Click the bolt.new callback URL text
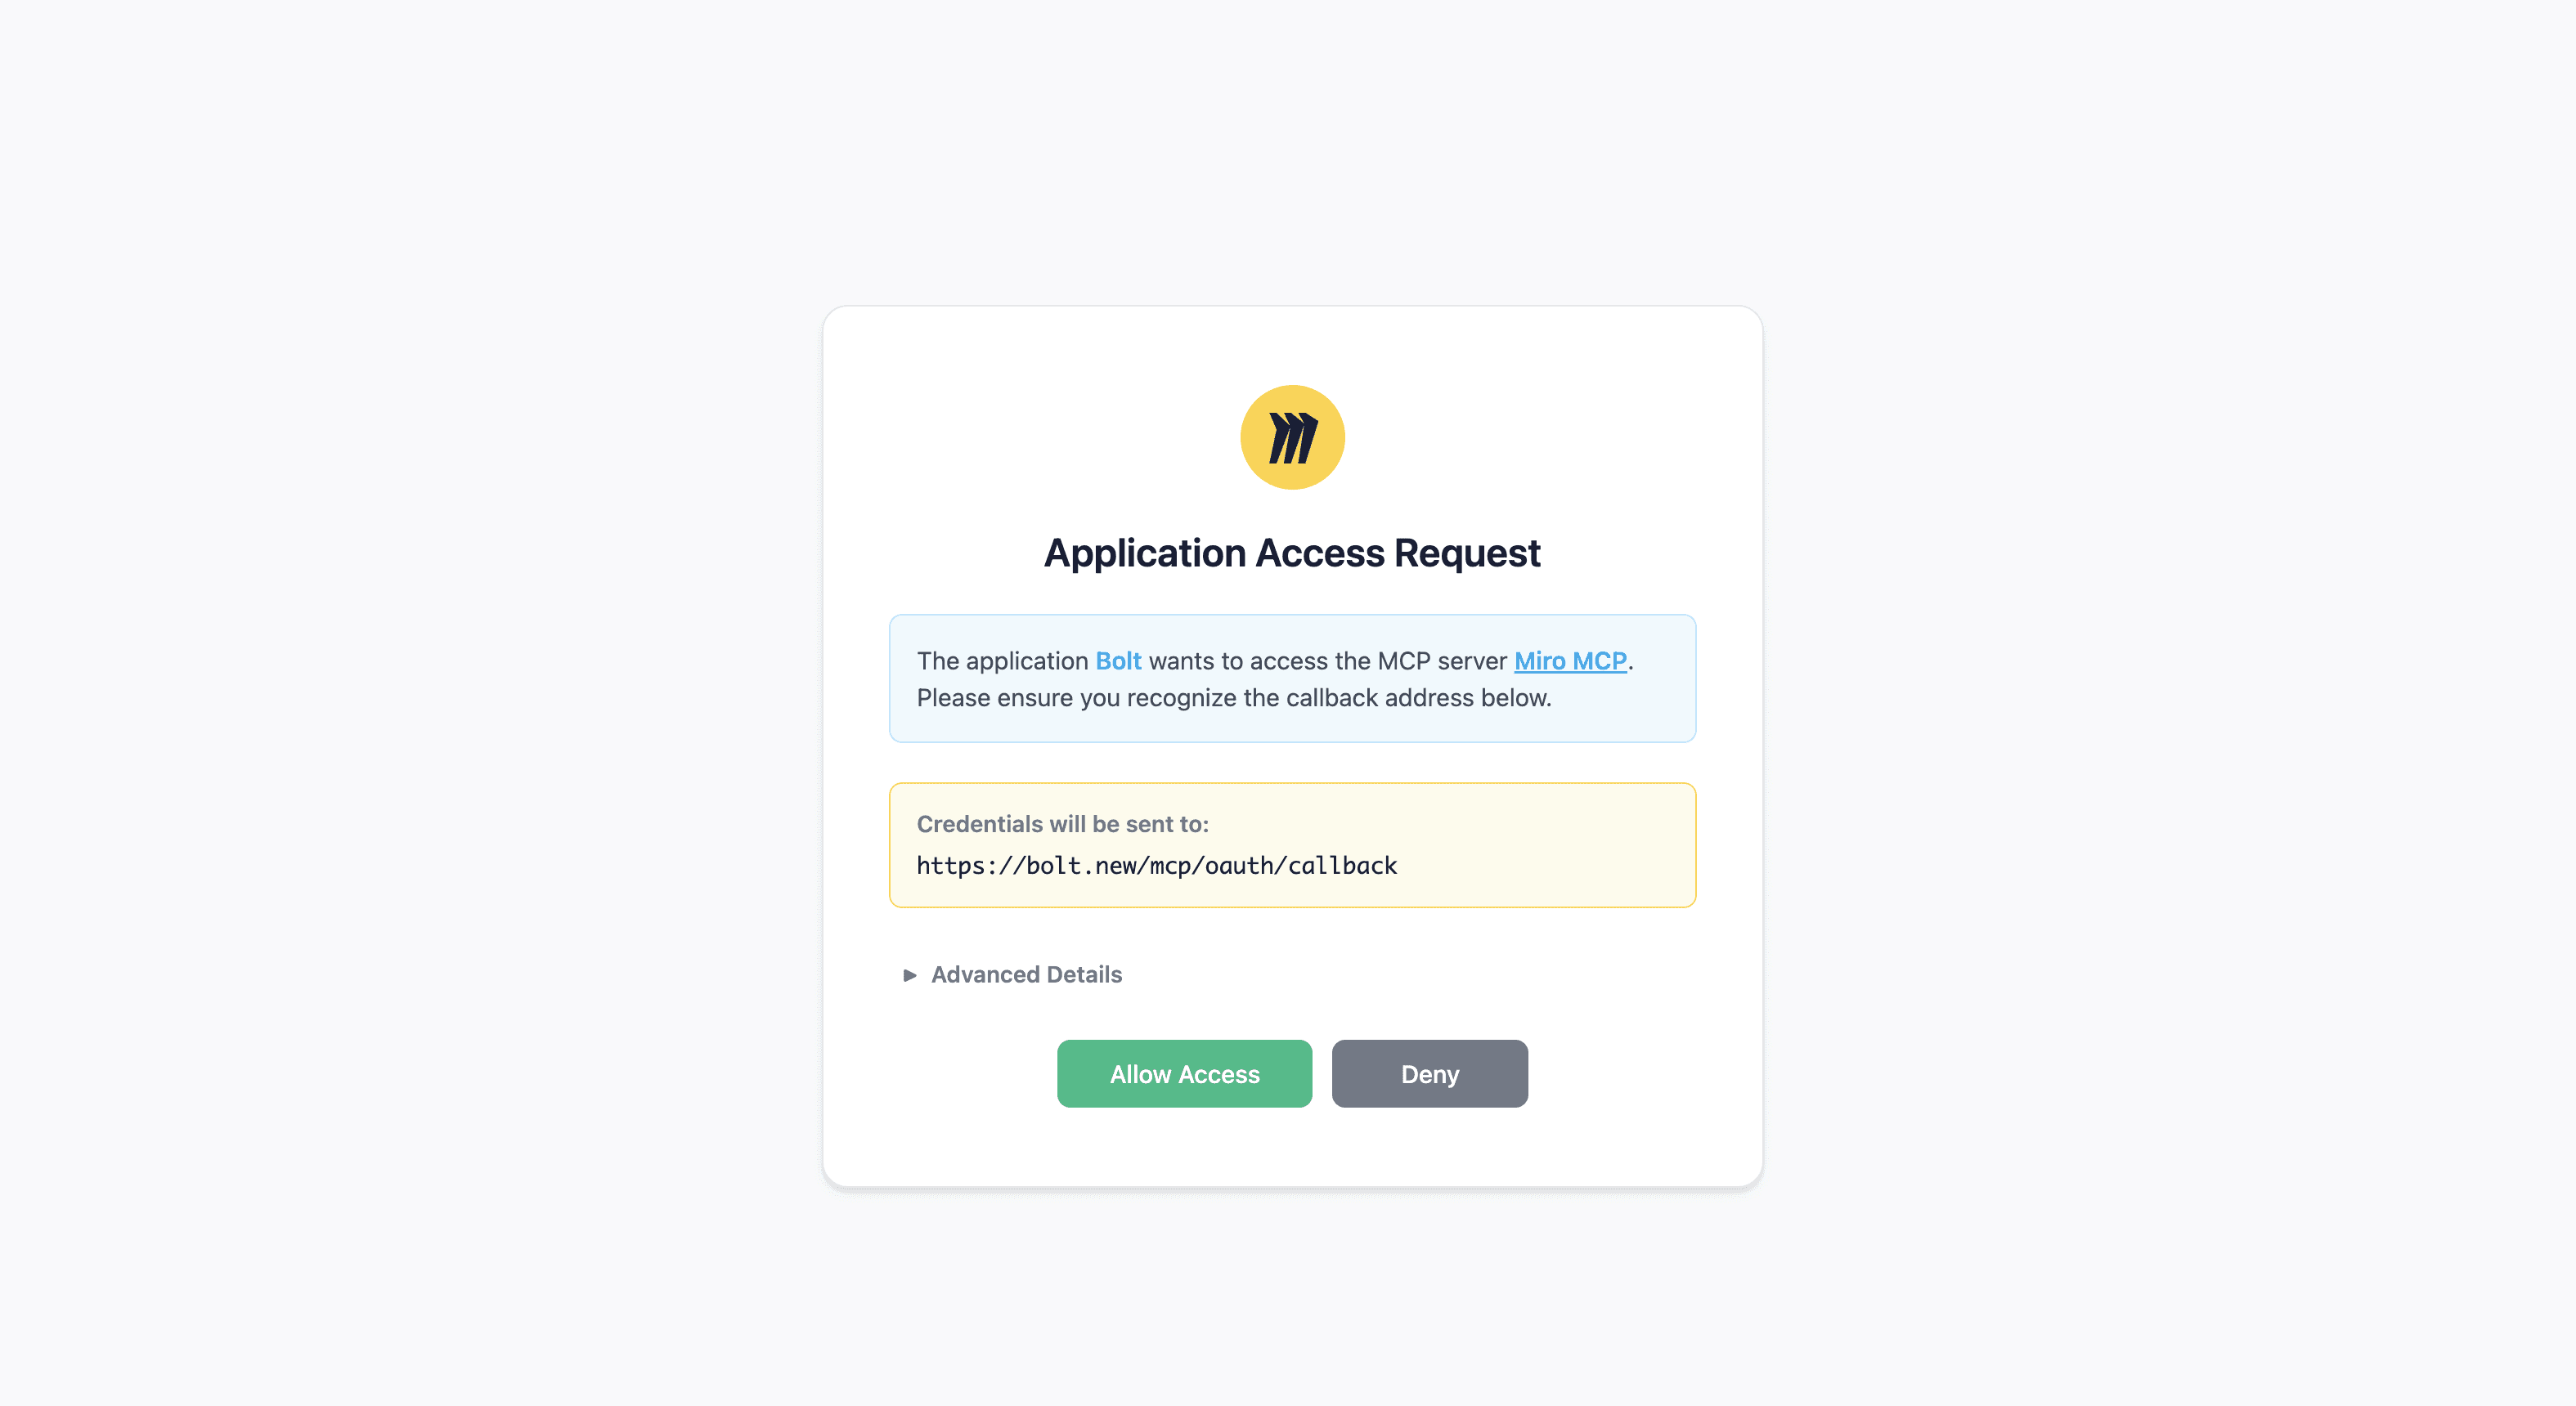The image size is (2576, 1406). click(x=1156, y=866)
